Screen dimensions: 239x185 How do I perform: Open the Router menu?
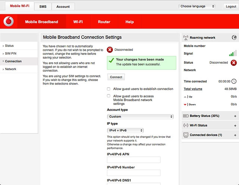coord(104,22)
